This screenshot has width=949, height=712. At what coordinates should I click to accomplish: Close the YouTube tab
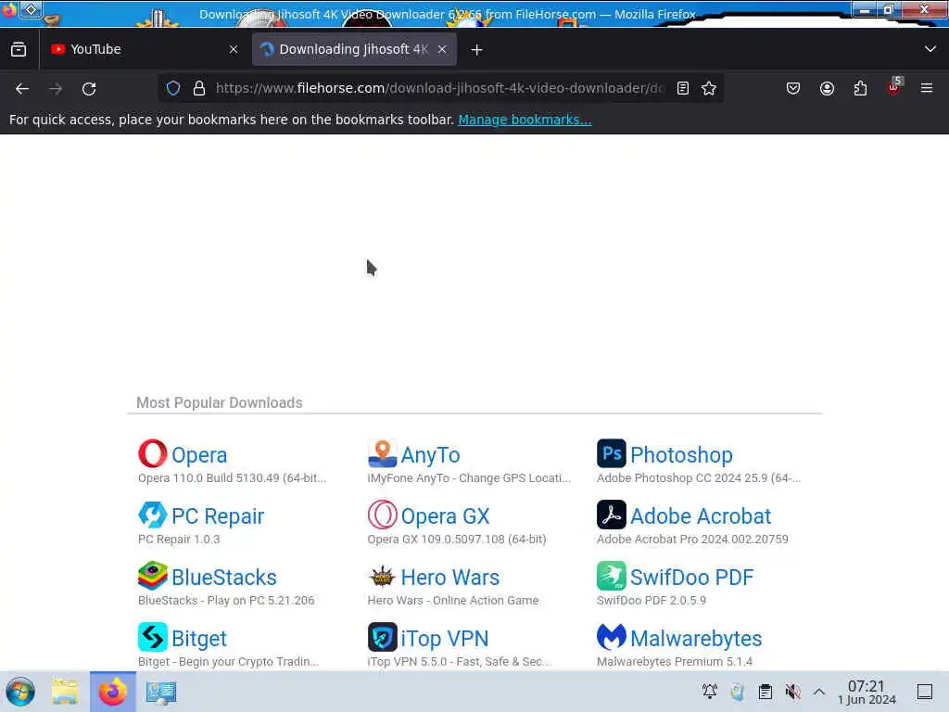(x=234, y=50)
